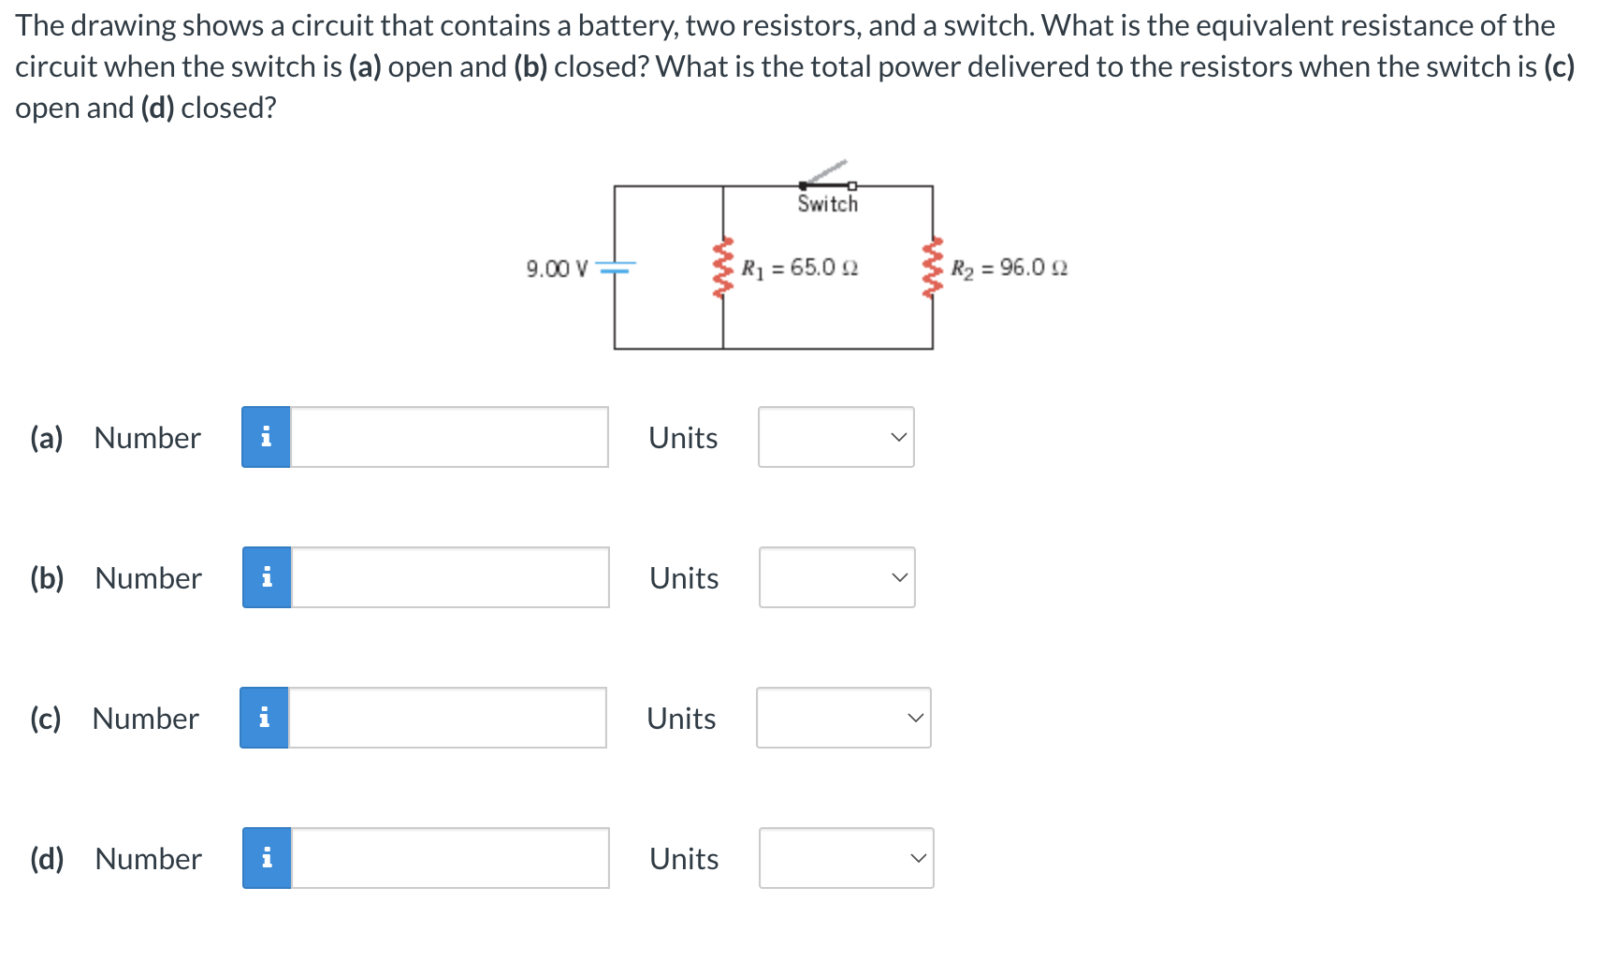Click the info icon for part (b)
The width and height of the screenshot is (1598, 960).
point(267,577)
